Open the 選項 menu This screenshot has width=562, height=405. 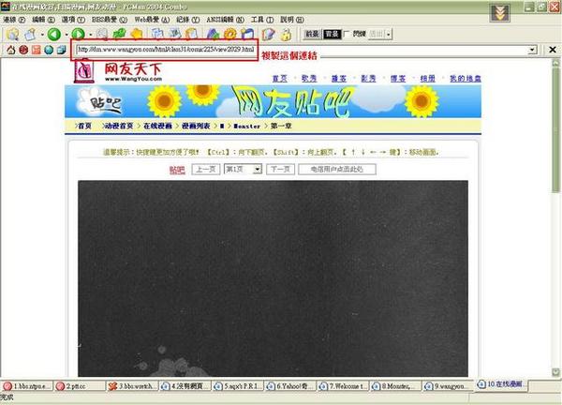73,20
